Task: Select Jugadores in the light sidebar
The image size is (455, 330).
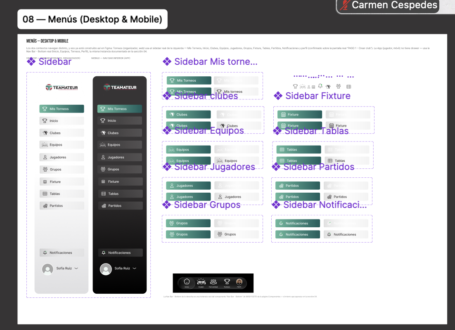Action: point(62,157)
